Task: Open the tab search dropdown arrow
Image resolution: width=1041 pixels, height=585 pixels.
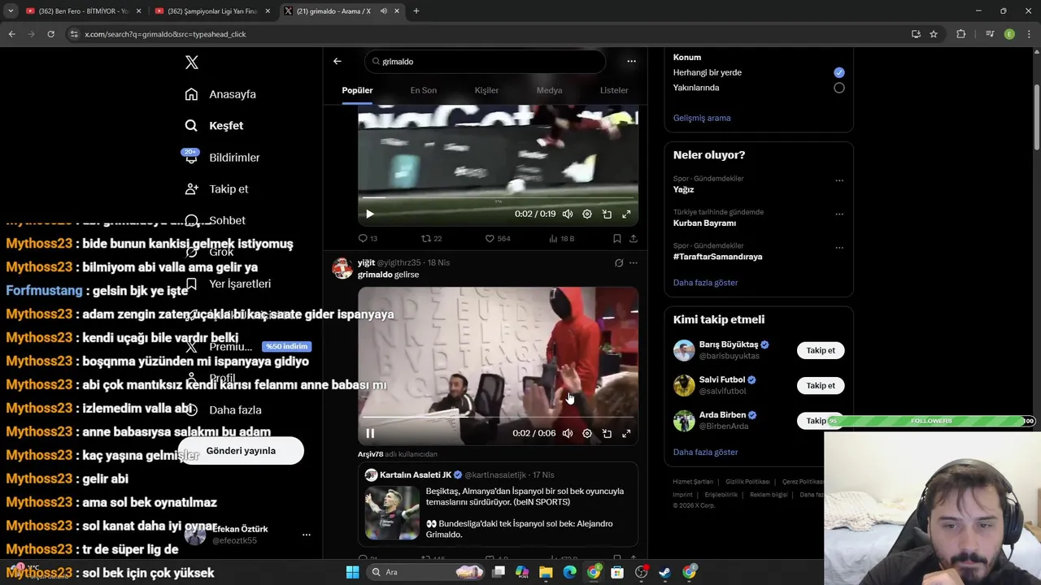Action: click(x=11, y=11)
